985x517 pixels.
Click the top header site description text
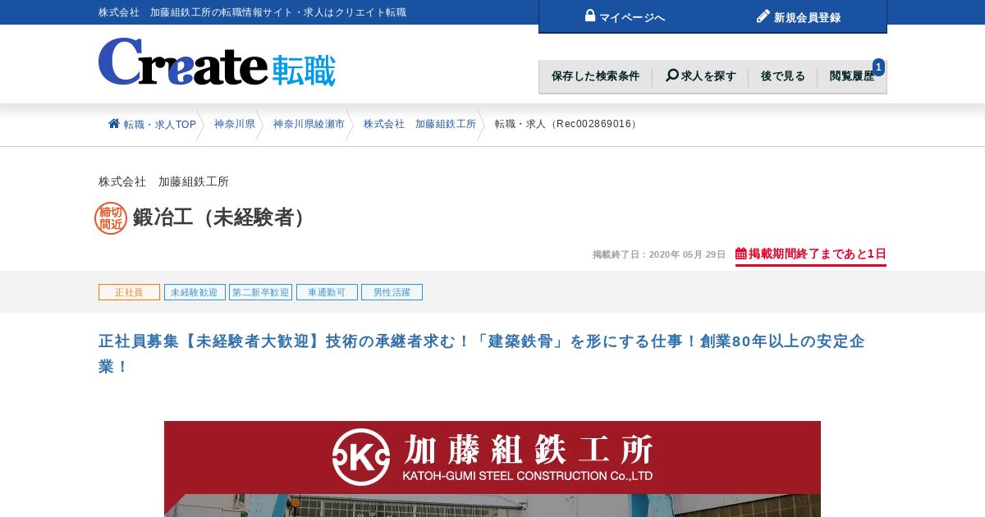[x=252, y=12]
